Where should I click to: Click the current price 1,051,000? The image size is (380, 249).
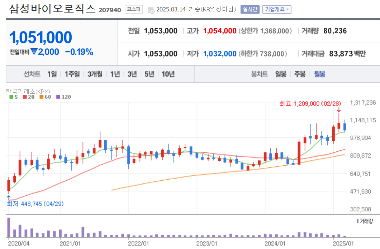pyautogui.click(x=41, y=38)
